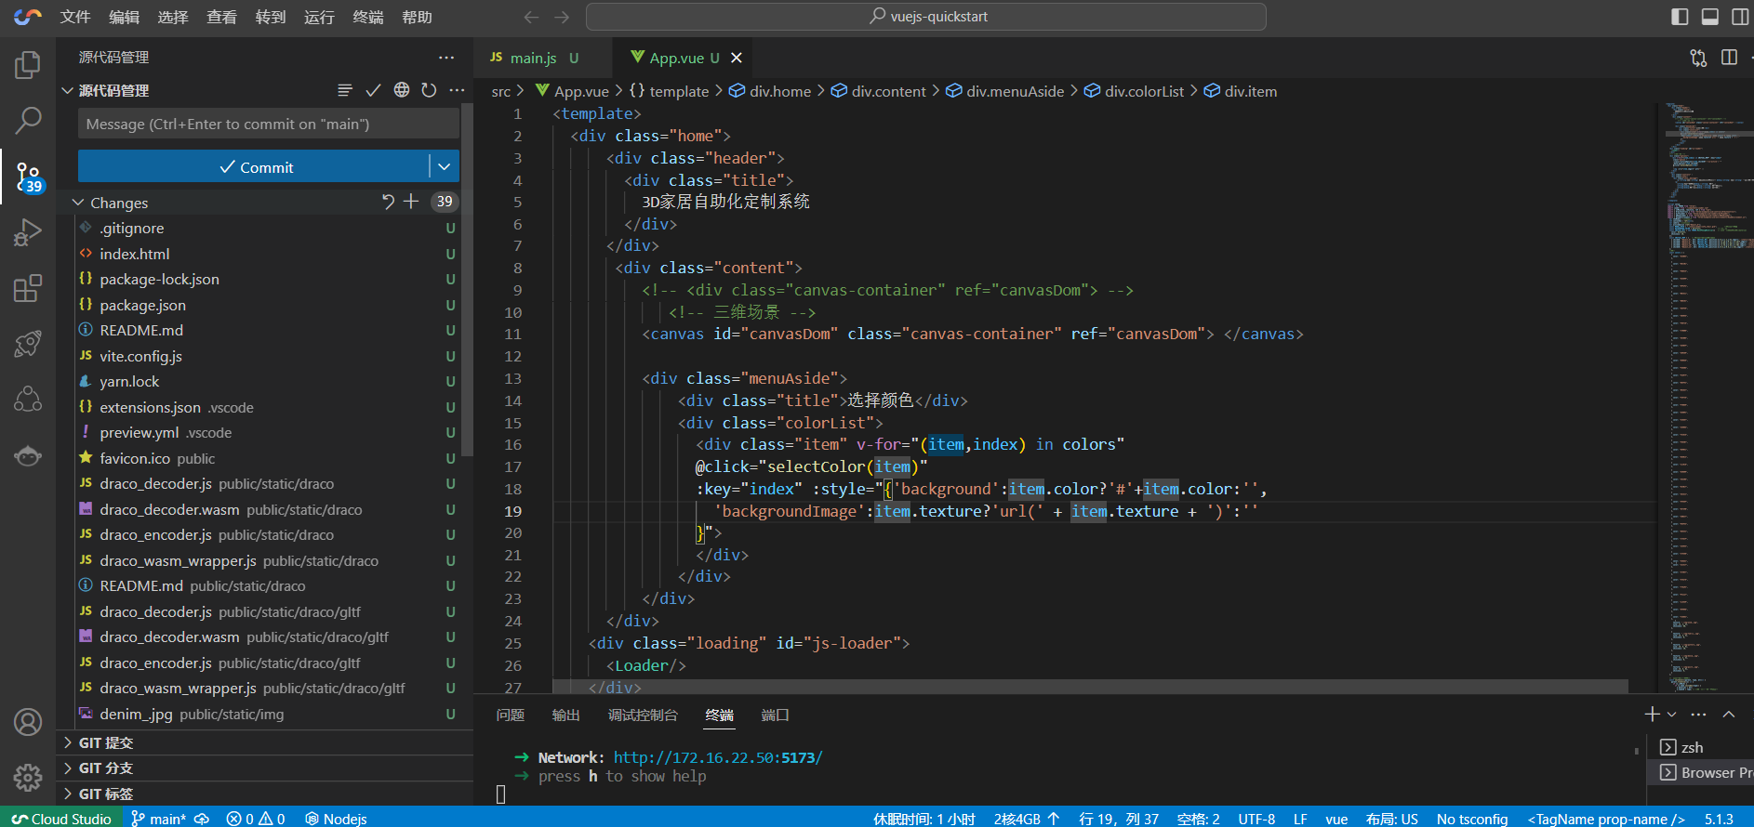Switch to the main.js editor tab

533,58
